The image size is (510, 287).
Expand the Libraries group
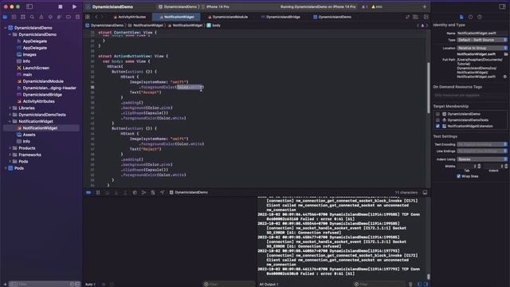click(x=10, y=108)
